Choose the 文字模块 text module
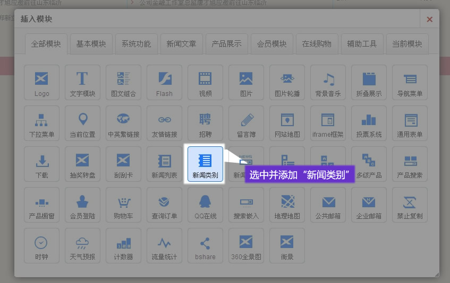 (x=82, y=82)
